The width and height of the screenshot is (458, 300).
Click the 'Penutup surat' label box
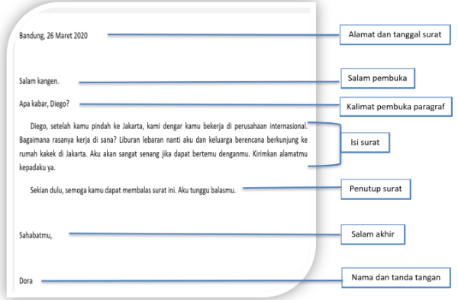(376, 189)
